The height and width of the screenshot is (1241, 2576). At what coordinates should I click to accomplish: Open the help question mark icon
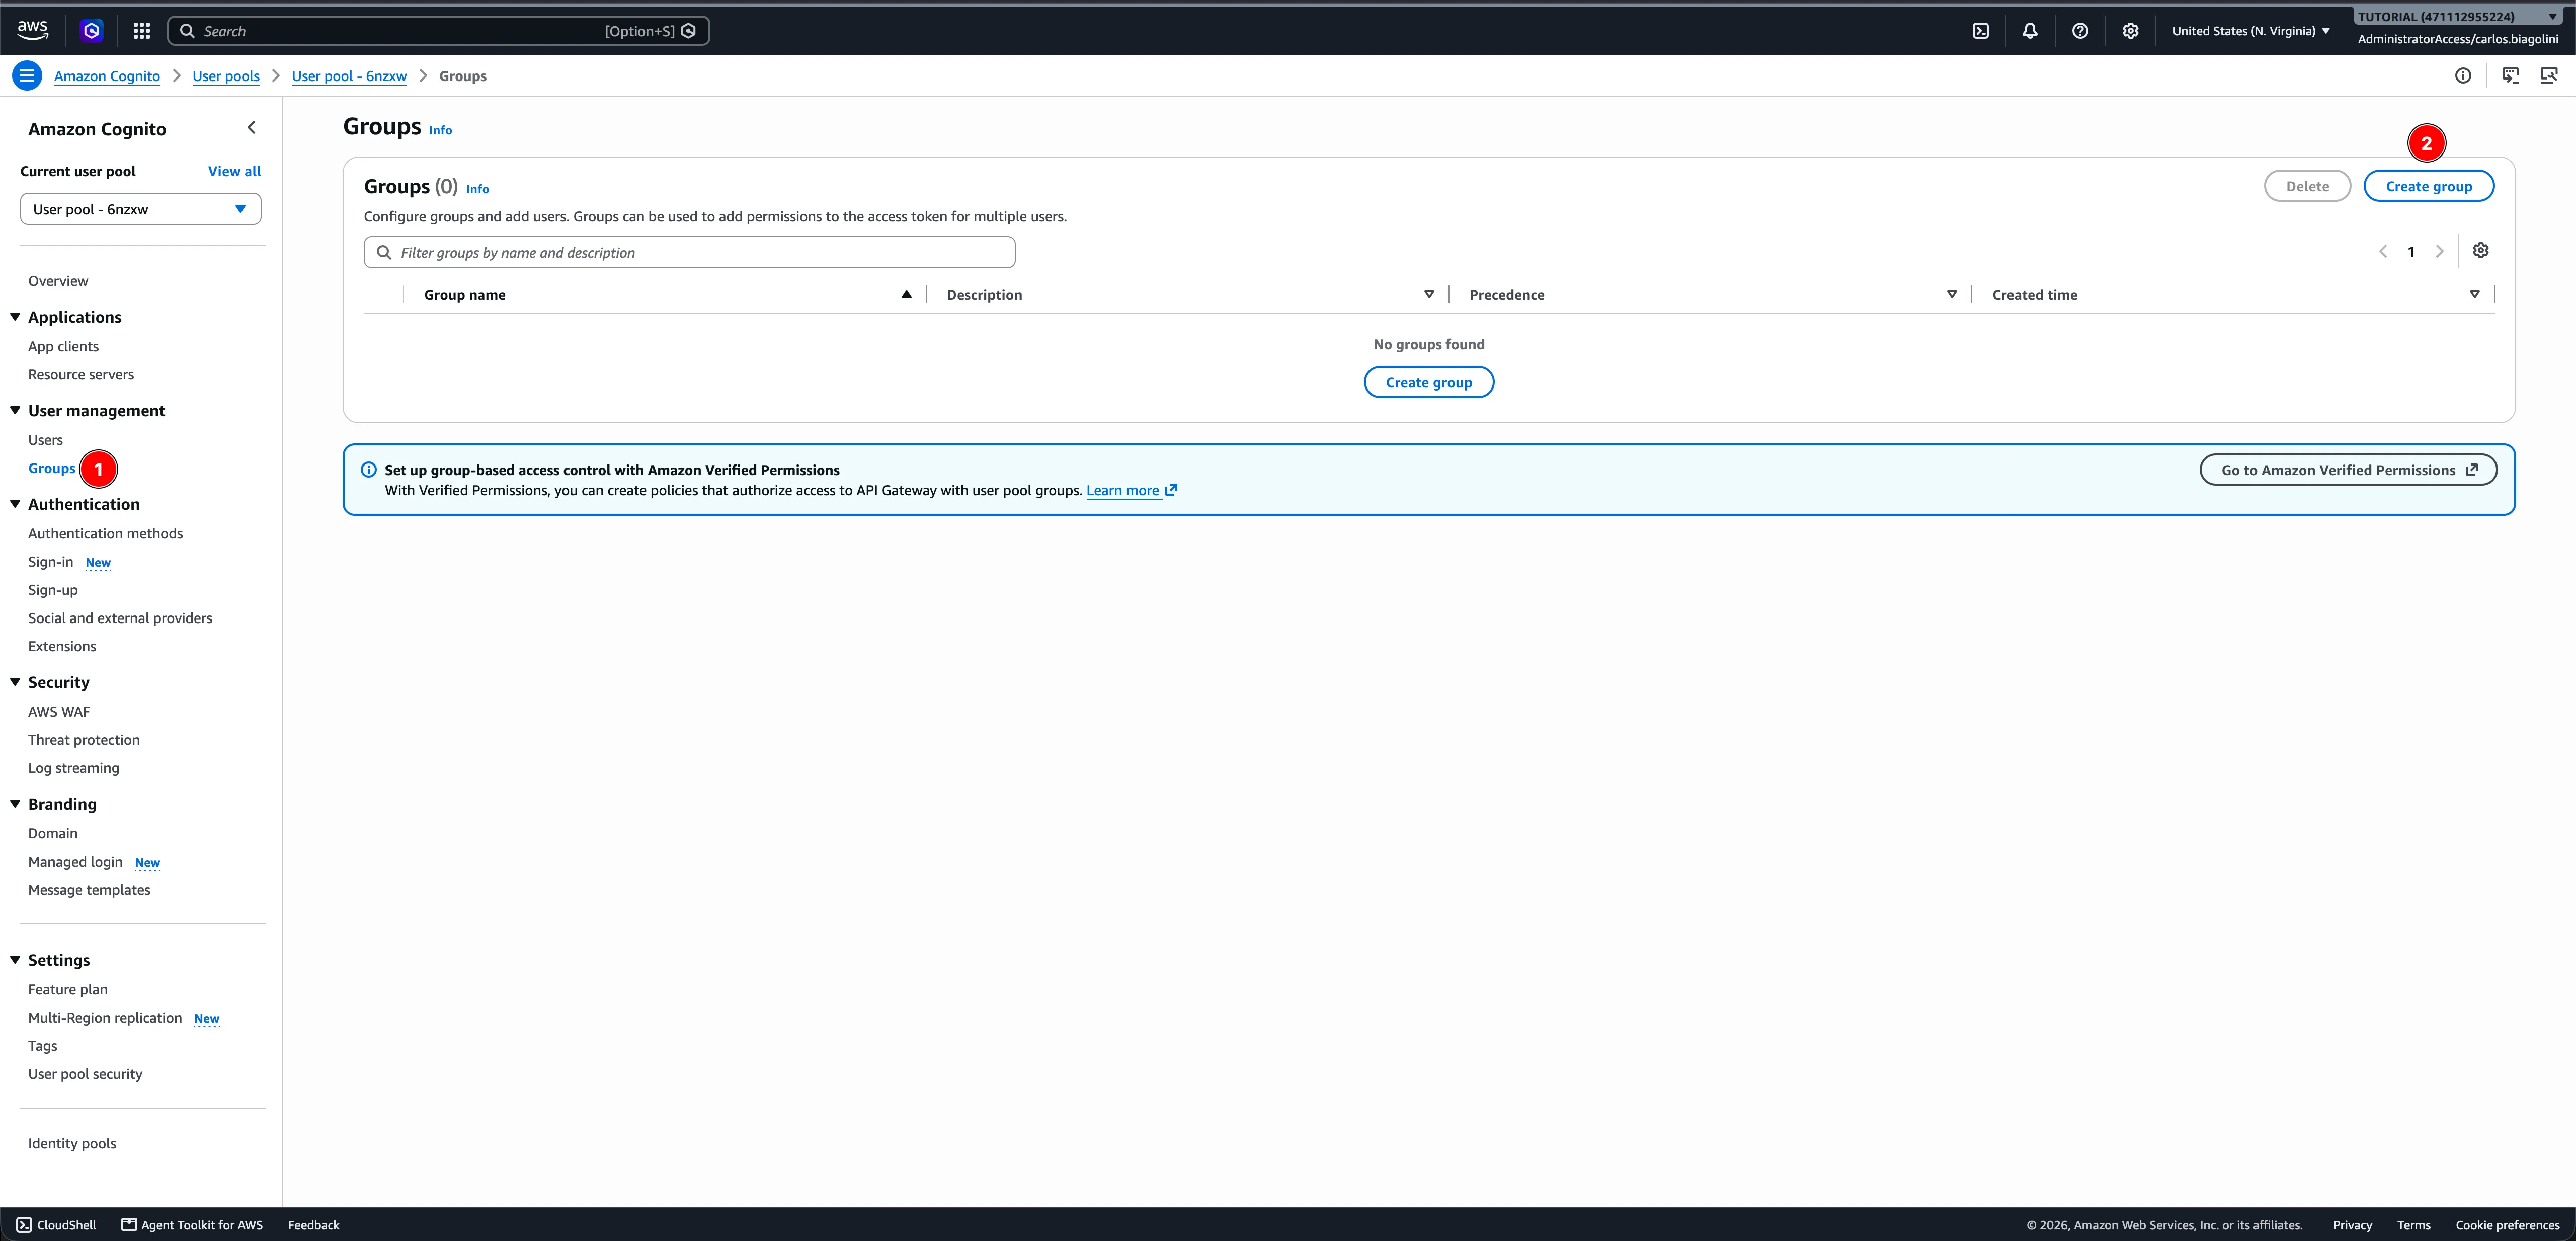pyautogui.click(x=2080, y=31)
